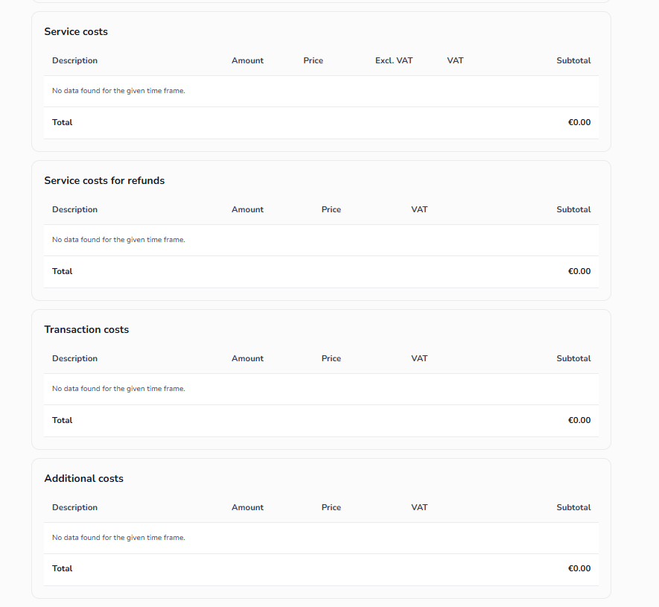Select the €0.00 total under Service costs
The width and height of the screenshot is (659, 607).
coord(579,123)
